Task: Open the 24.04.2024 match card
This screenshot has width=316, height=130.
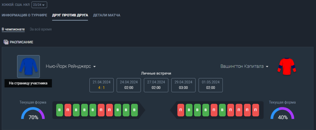Action: click(x=129, y=85)
